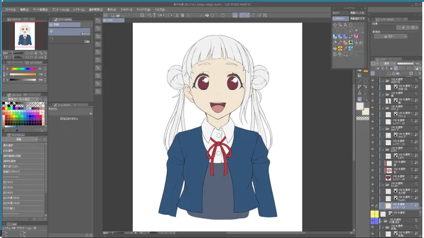Click the 'A' text icon in Quick Access panel
424x238 pixels.
pyautogui.click(x=345, y=25)
